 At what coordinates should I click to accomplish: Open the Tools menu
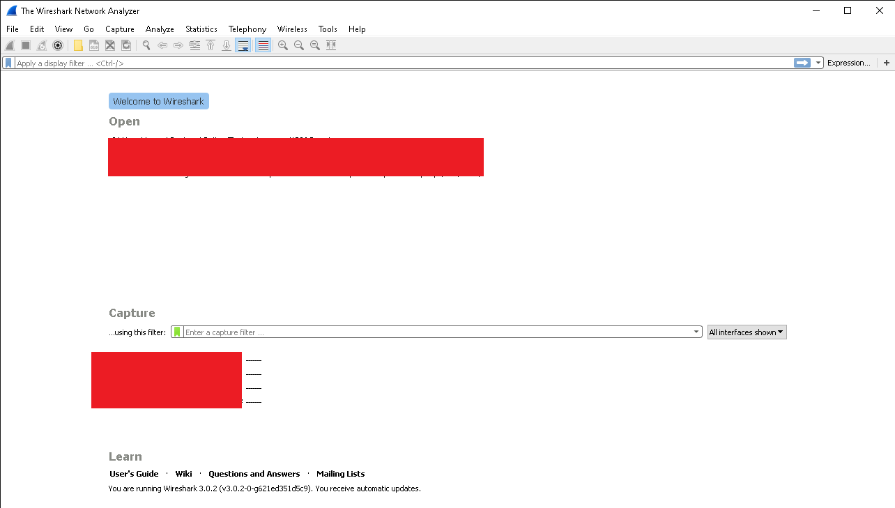[x=328, y=29]
